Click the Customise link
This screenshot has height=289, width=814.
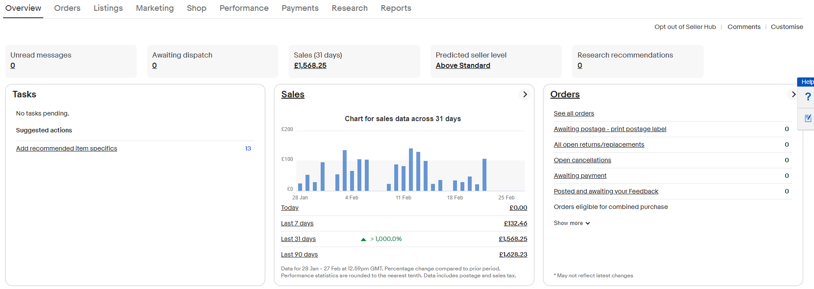[786, 27]
